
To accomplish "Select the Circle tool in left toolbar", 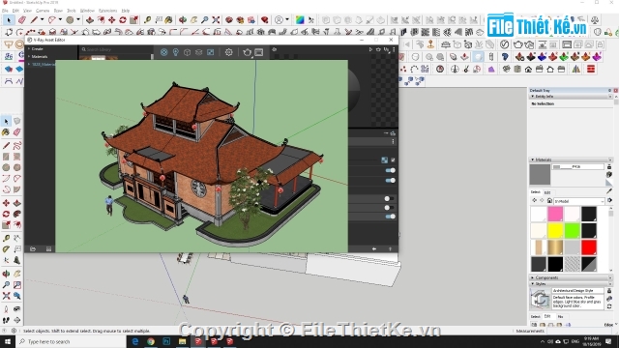I will tap(6, 167).
